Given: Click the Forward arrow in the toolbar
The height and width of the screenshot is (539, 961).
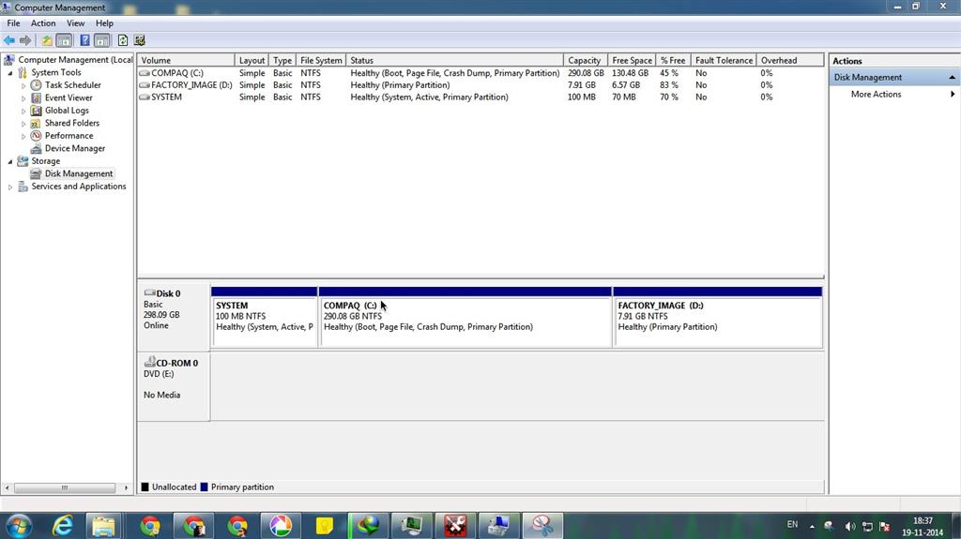Looking at the screenshot, I should (25, 40).
